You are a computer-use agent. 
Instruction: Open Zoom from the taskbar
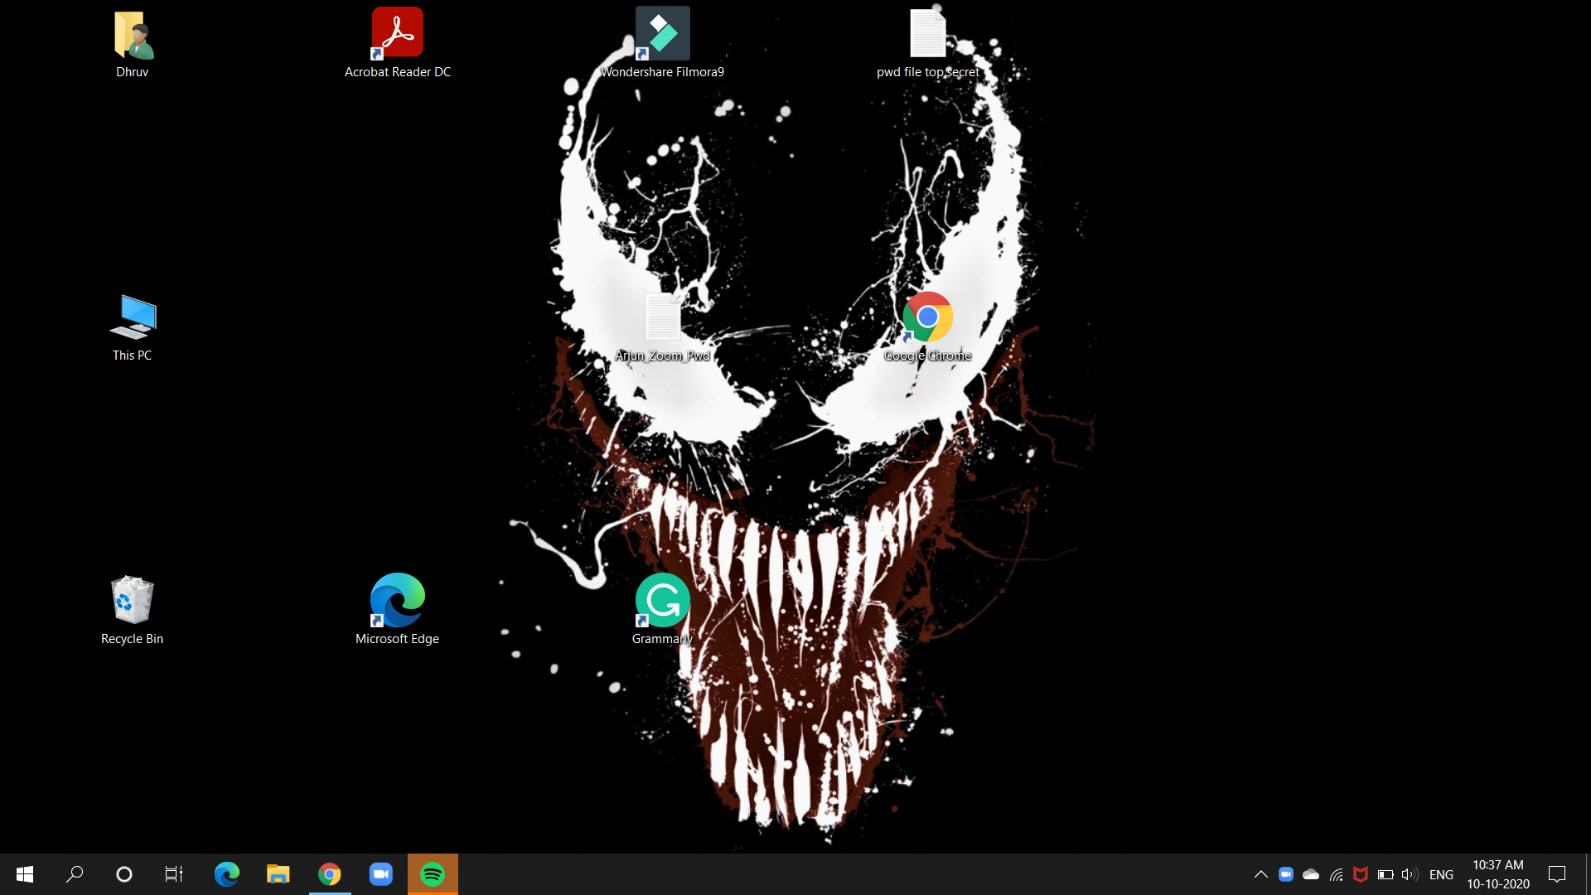pyautogui.click(x=381, y=874)
